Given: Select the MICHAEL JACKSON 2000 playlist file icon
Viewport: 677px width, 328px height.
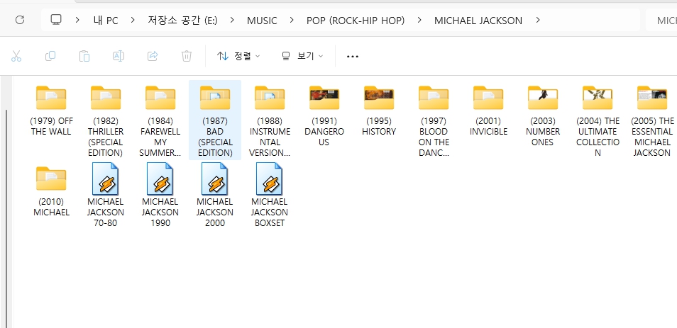Looking at the screenshot, I should (215, 179).
